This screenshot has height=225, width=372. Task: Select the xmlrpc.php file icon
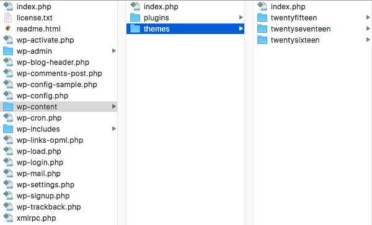(x=8, y=218)
